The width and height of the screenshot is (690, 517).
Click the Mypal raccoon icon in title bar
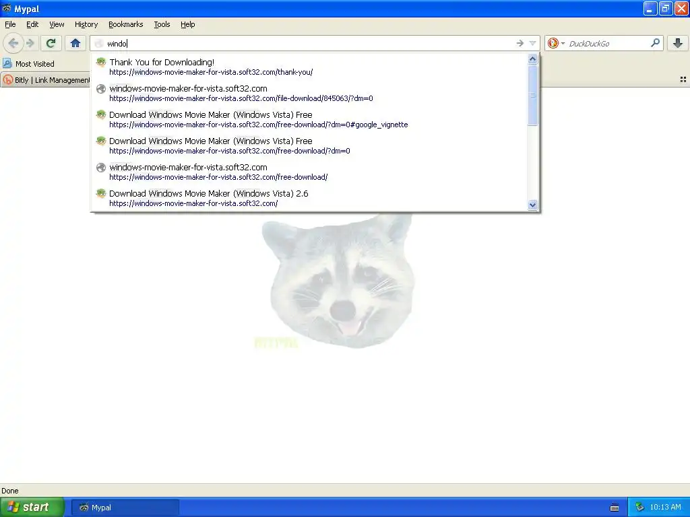7,8
